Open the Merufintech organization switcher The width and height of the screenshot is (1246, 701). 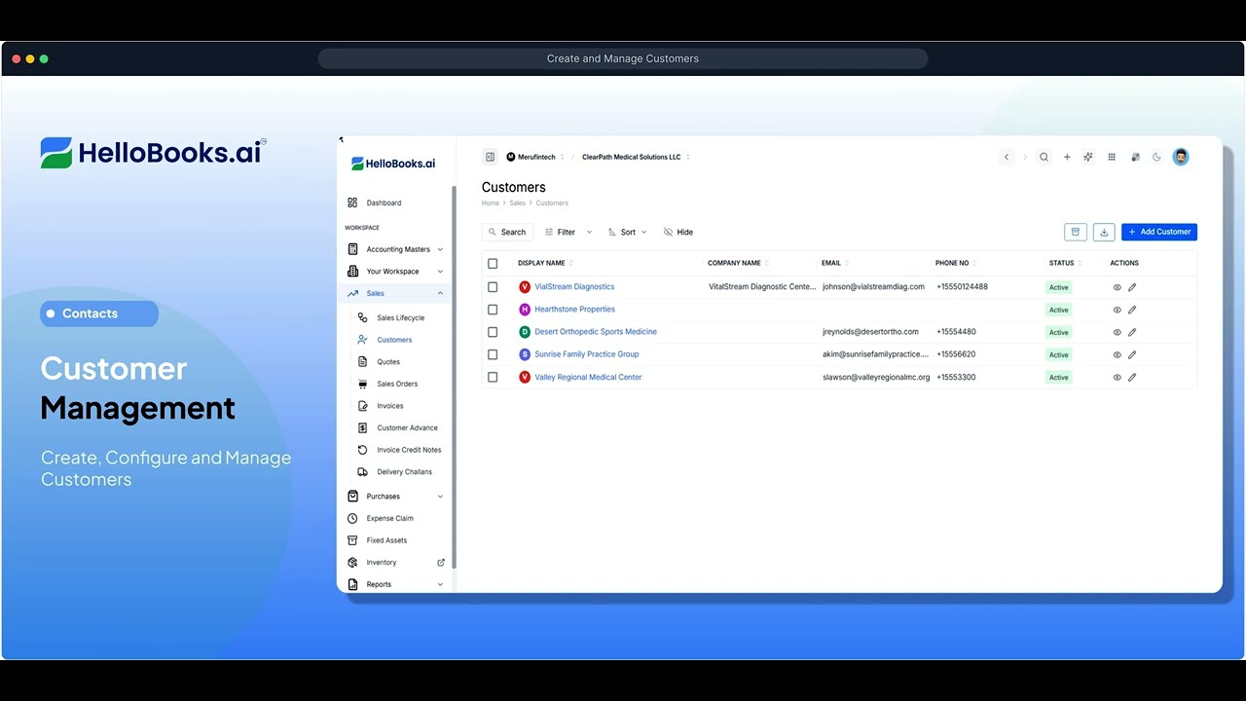tap(534, 157)
